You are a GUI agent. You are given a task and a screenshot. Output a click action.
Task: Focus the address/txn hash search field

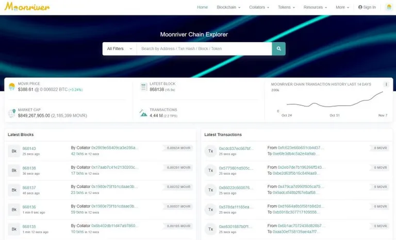click(204, 49)
